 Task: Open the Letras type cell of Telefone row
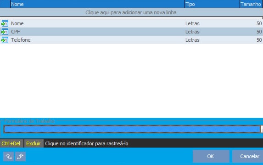[x=212, y=40]
